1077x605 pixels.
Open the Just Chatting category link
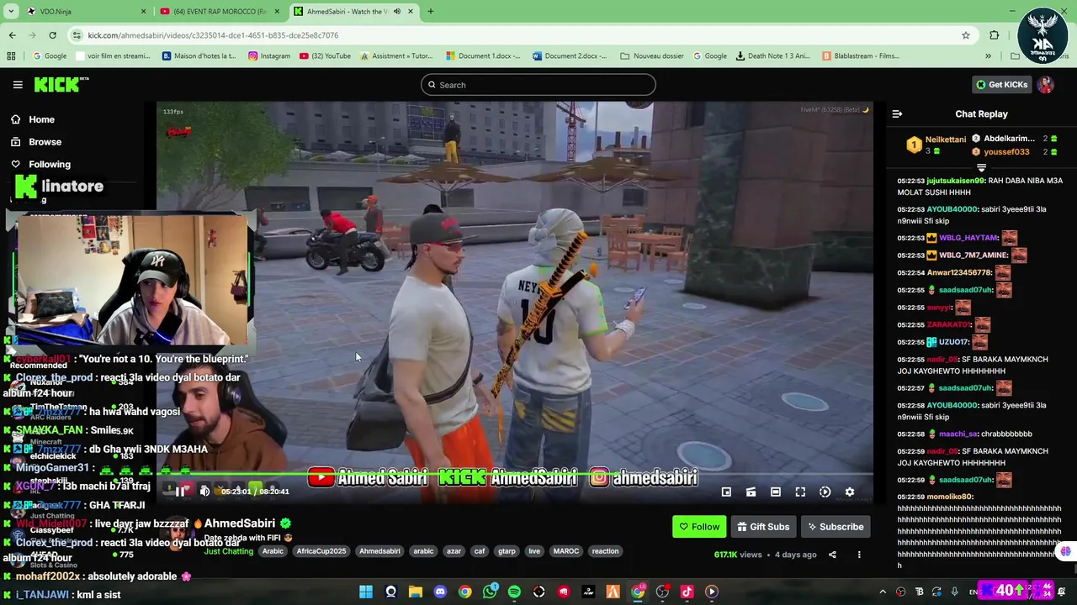click(x=228, y=551)
